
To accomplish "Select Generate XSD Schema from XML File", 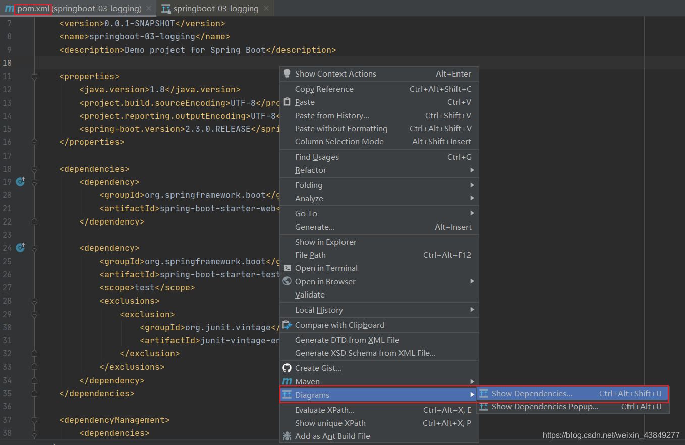I will tap(379, 353).
